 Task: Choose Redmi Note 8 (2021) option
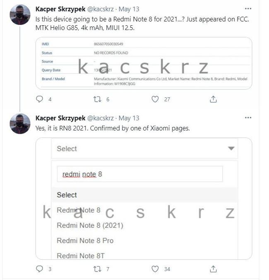point(90,225)
